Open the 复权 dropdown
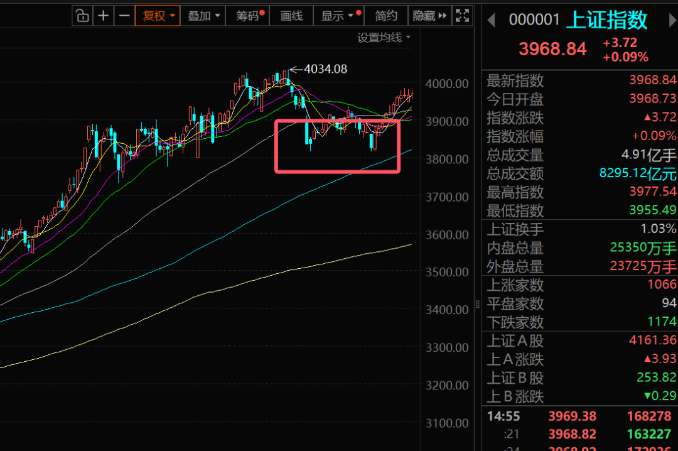Screen dimensions: 678x451 pos(158,16)
